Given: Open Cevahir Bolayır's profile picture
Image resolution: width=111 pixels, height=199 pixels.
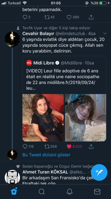Looking at the screenshot, I should 12,39.
